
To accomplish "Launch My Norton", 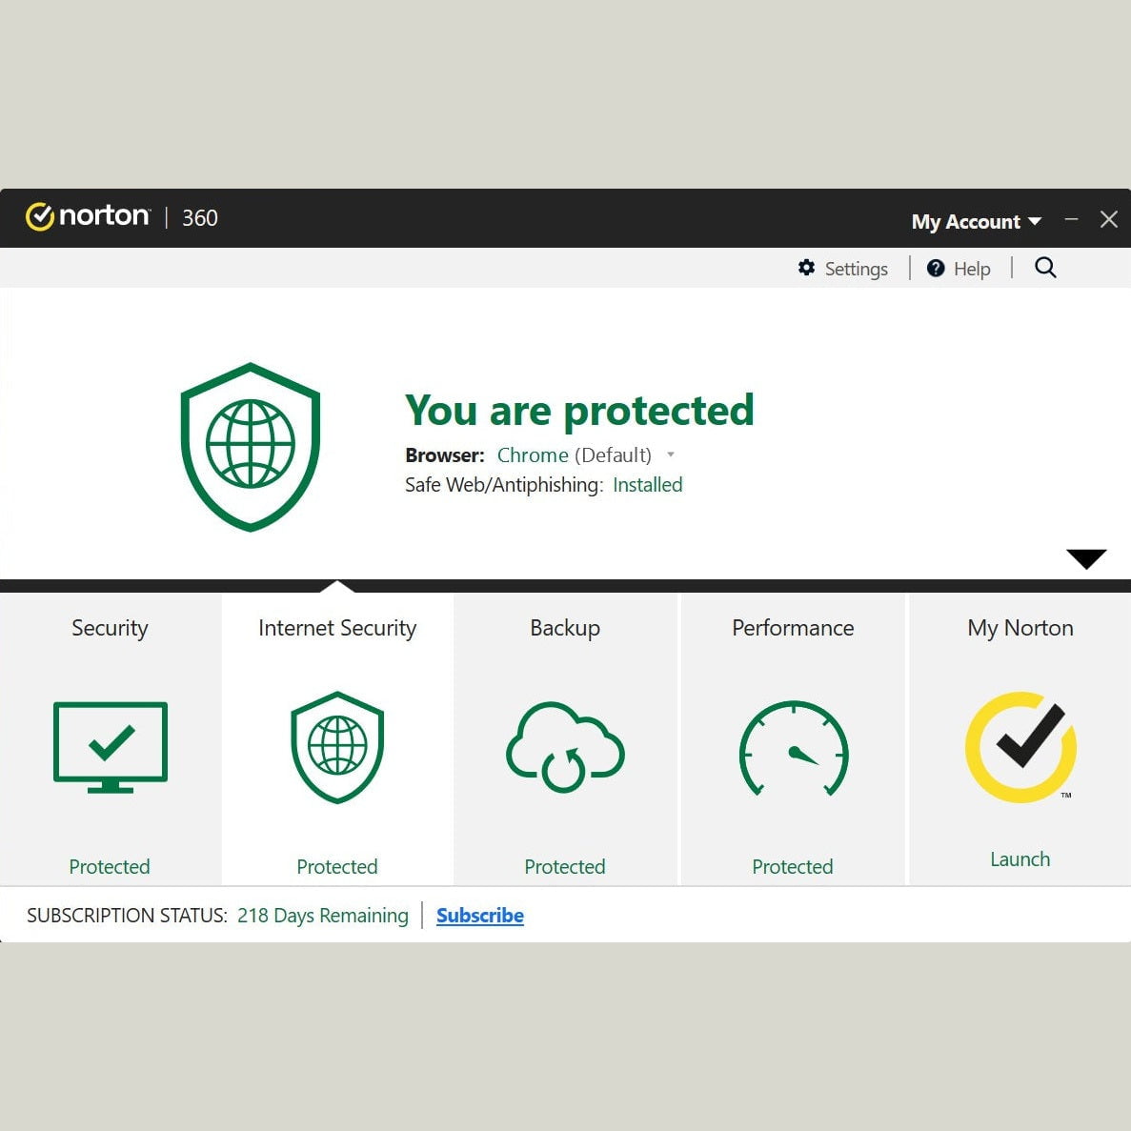I will point(1020,858).
